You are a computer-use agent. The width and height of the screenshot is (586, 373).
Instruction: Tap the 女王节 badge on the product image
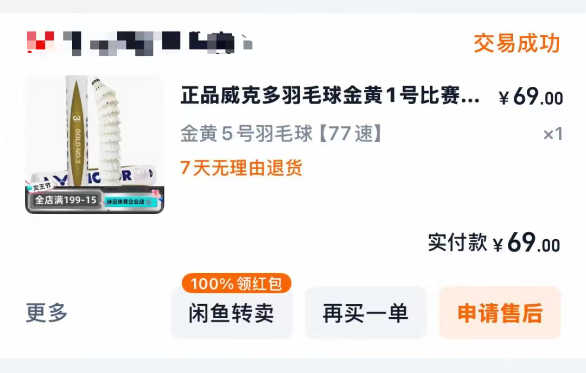tap(40, 186)
